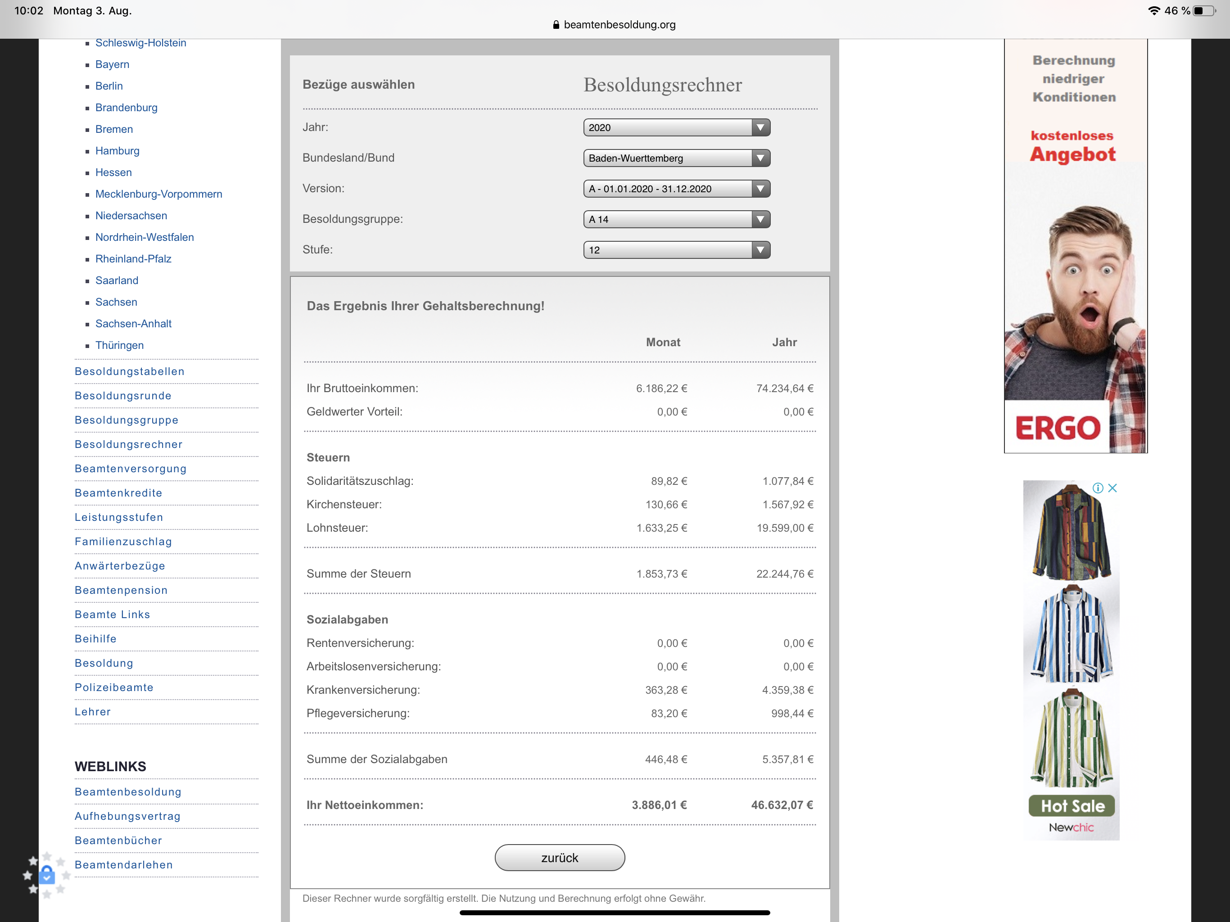Open the Bundesland dropdown showing Baden-Wuerttemberg
This screenshot has height=922, width=1230.
click(x=676, y=158)
